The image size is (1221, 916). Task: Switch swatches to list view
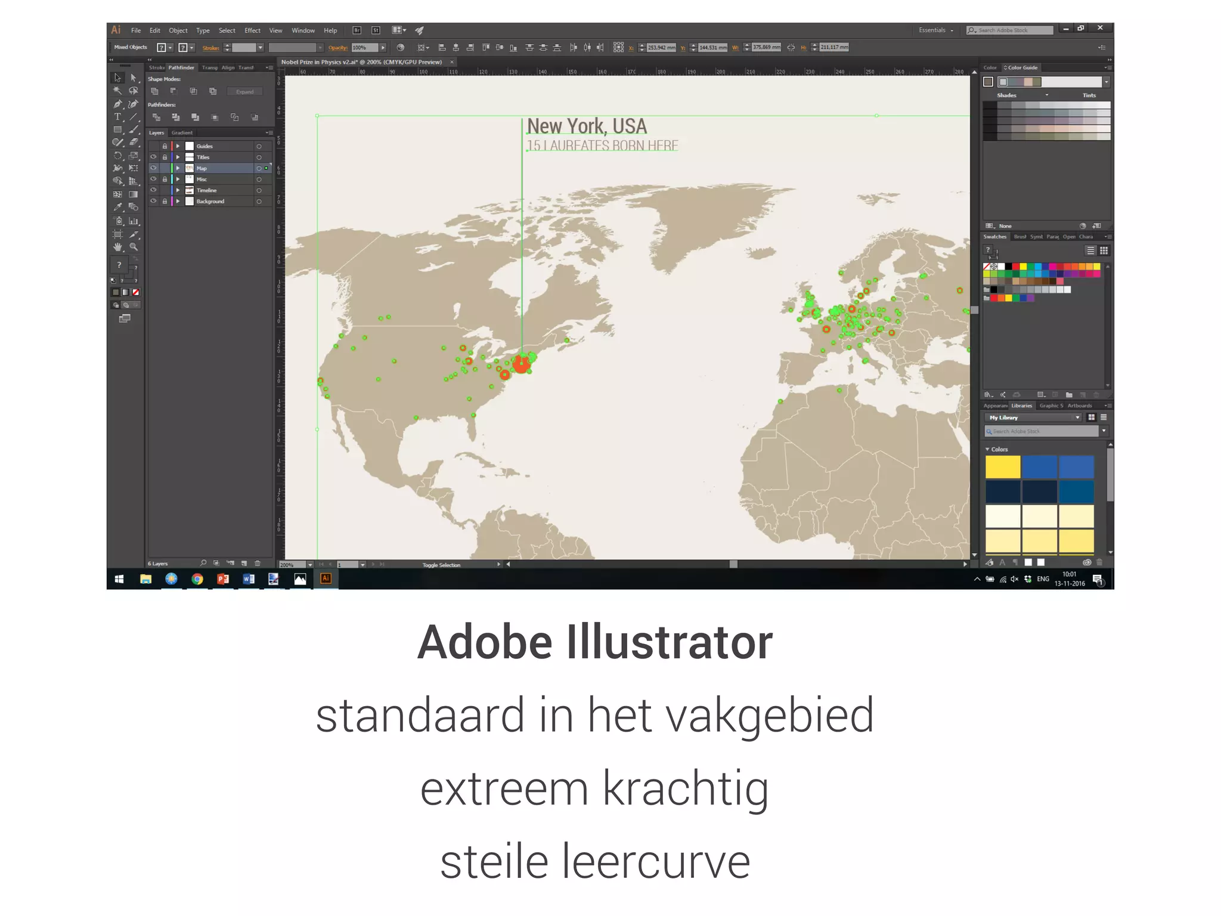tap(1090, 251)
